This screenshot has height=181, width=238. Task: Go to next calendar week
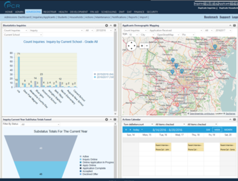click(130, 130)
